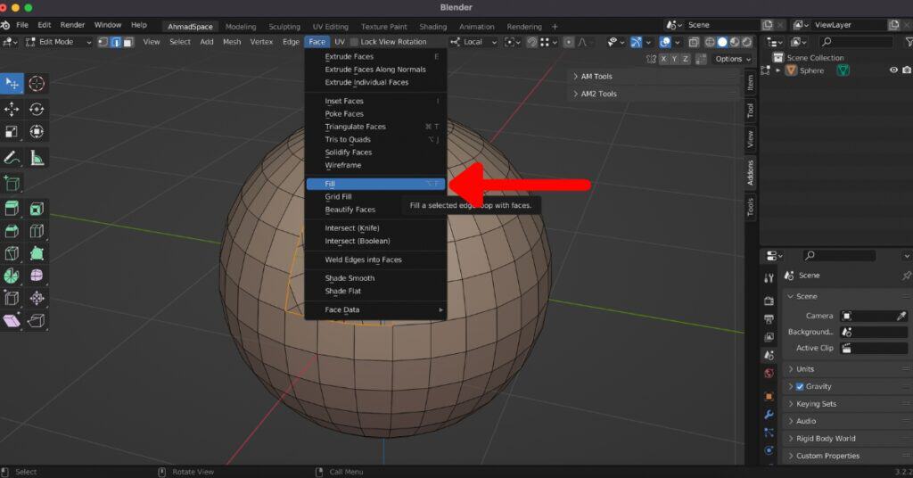The image size is (913, 478).
Task: Select the Shear tool
Action: 12,320
